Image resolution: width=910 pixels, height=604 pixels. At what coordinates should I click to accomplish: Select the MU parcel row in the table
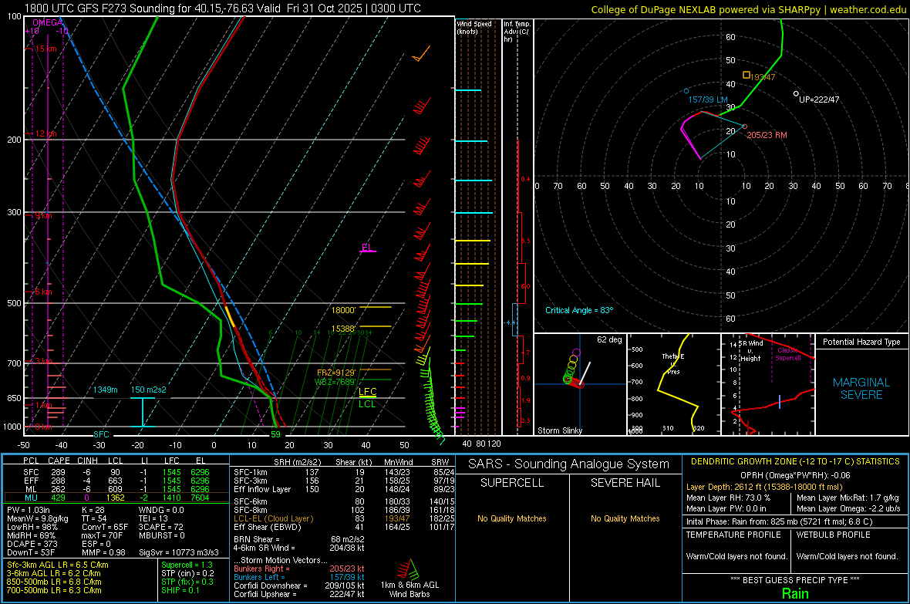click(x=116, y=498)
